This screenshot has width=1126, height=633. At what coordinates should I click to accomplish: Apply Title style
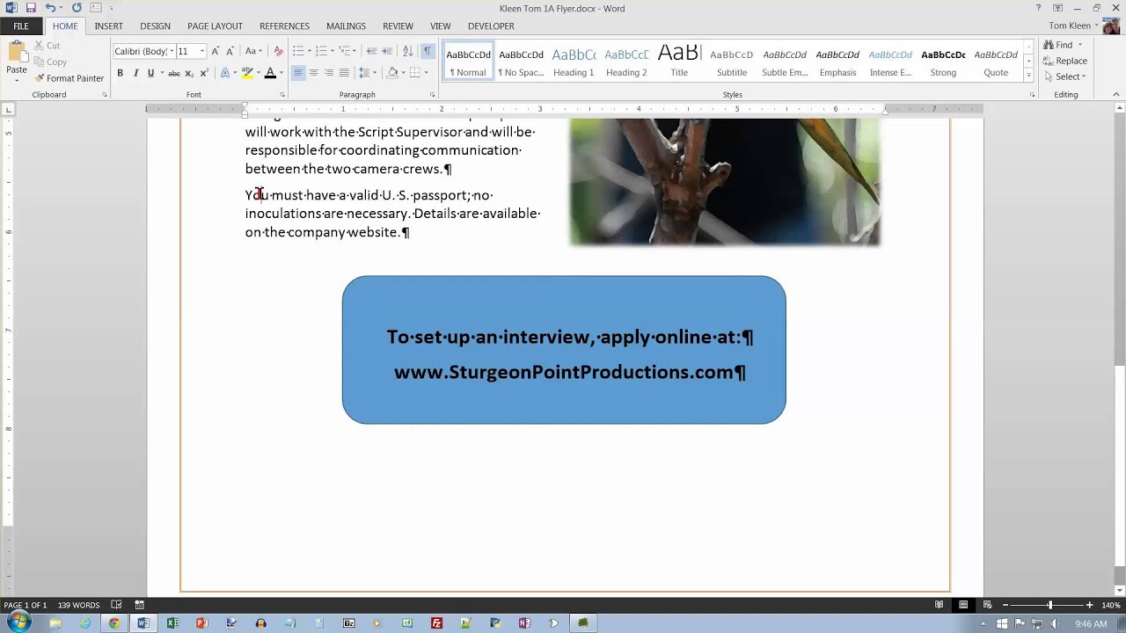click(679, 62)
